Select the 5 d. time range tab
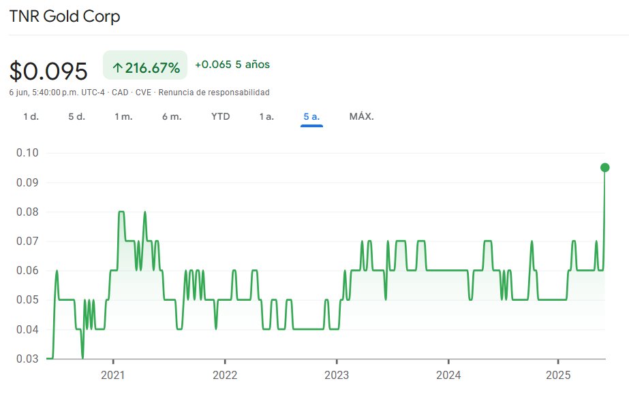Image resolution: width=629 pixels, height=396 pixels. click(x=76, y=116)
